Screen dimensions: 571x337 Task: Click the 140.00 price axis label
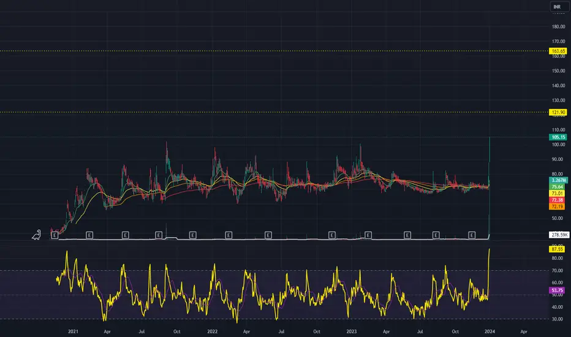(x=558, y=86)
